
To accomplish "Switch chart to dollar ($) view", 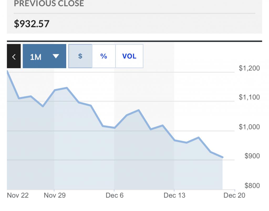I will click(x=80, y=56).
